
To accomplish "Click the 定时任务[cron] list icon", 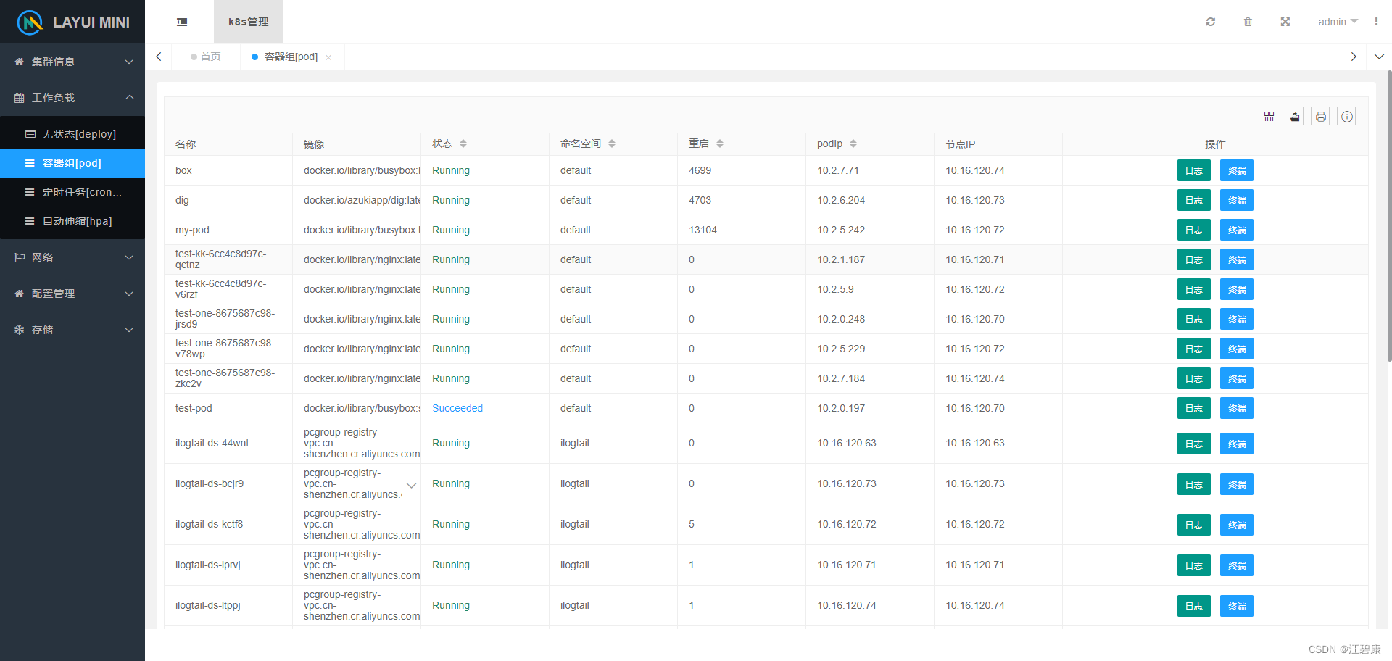I will 30,192.
